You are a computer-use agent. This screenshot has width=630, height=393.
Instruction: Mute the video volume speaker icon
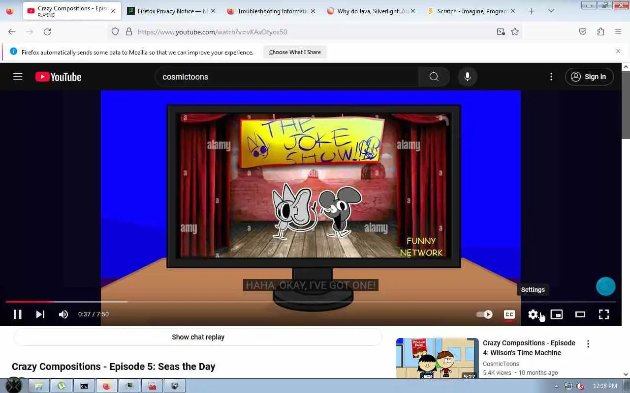(x=63, y=314)
